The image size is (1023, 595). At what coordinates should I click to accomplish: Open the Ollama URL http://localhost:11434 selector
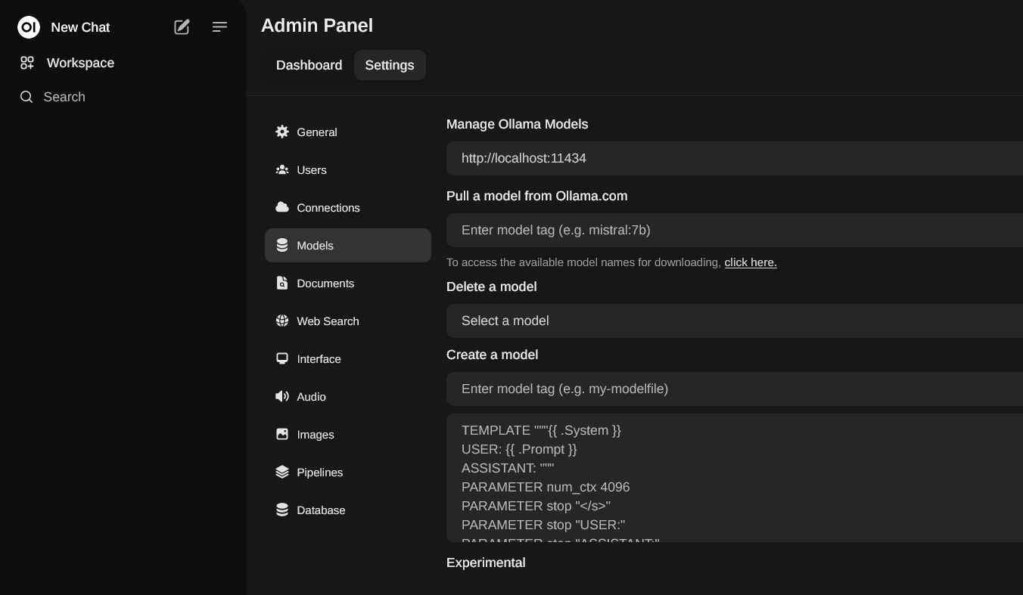[735, 158]
